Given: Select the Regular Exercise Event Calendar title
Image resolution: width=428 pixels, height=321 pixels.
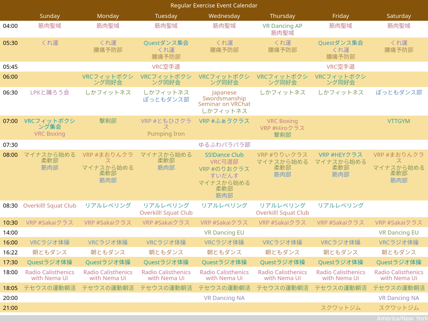Looking at the screenshot, I should pos(214,5).
